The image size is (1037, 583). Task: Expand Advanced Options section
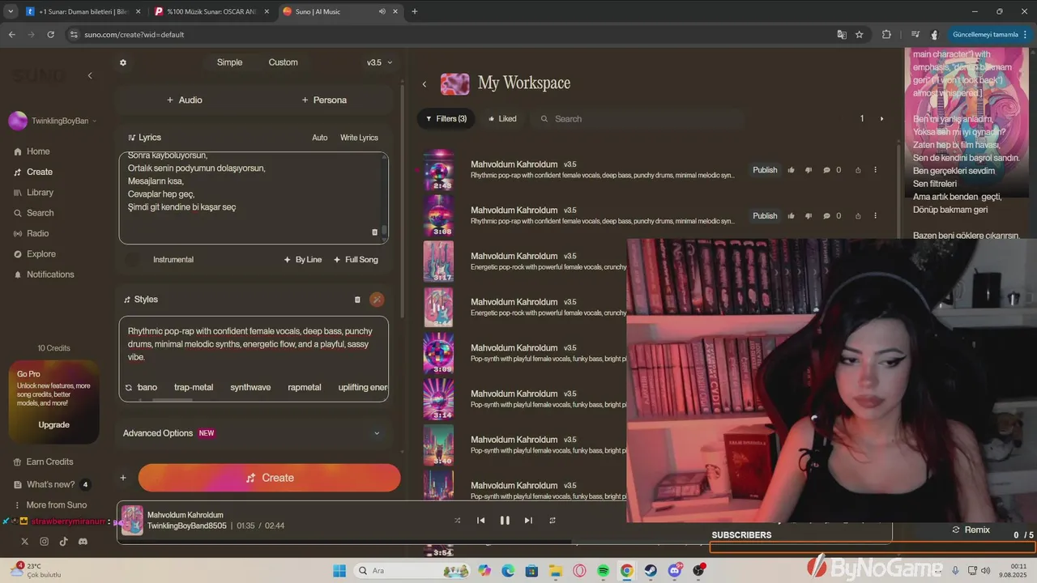[252, 433]
